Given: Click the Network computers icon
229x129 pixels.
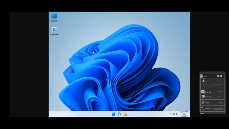Looking at the screenshot, I should (x=203, y=109).
